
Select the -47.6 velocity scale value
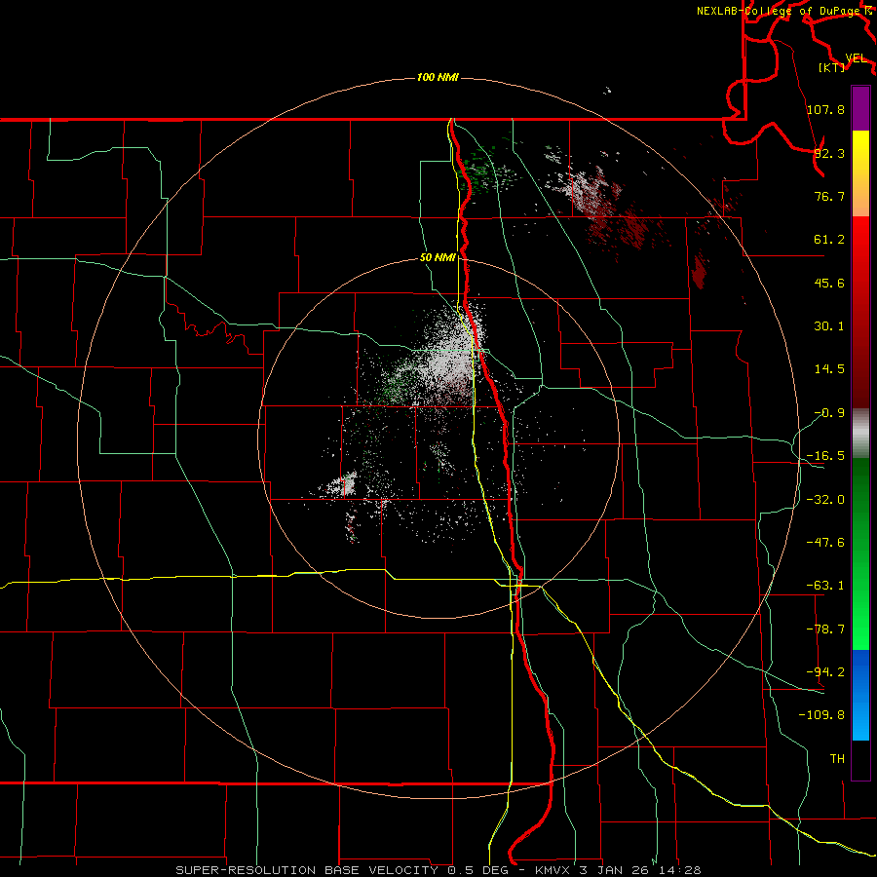point(825,543)
